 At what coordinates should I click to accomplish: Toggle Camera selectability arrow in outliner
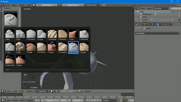click(175, 20)
